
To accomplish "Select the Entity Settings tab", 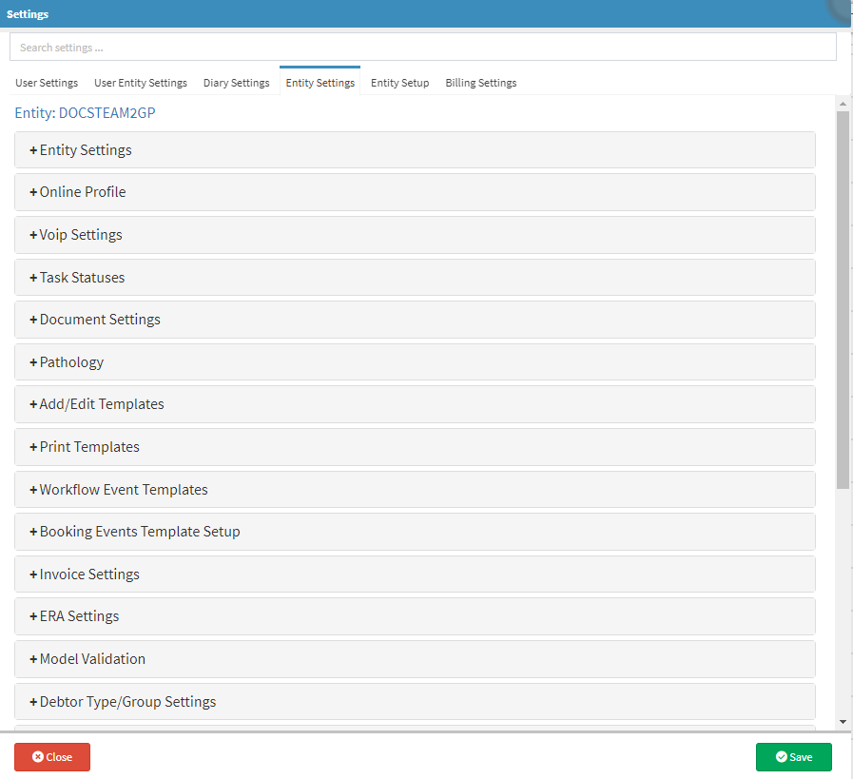I will [x=320, y=83].
